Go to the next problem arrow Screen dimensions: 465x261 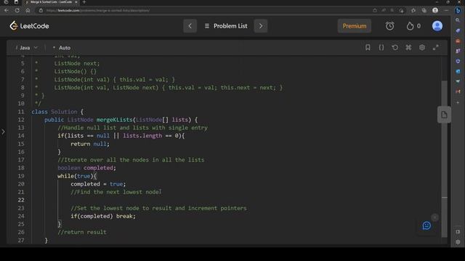(x=261, y=26)
